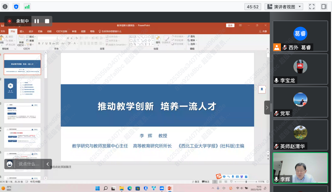This screenshot has height=192, width=332.
Task: Click the 登录 sign-in button
Action: click(x=230, y=25)
